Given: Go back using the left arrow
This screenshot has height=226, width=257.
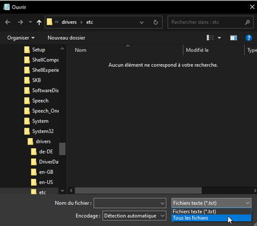Looking at the screenshot, I should [x=8, y=22].
